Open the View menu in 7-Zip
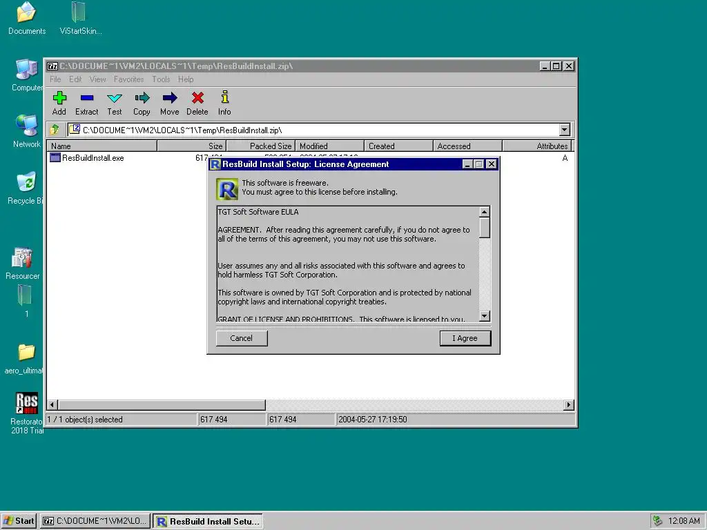 click(98, 79)
